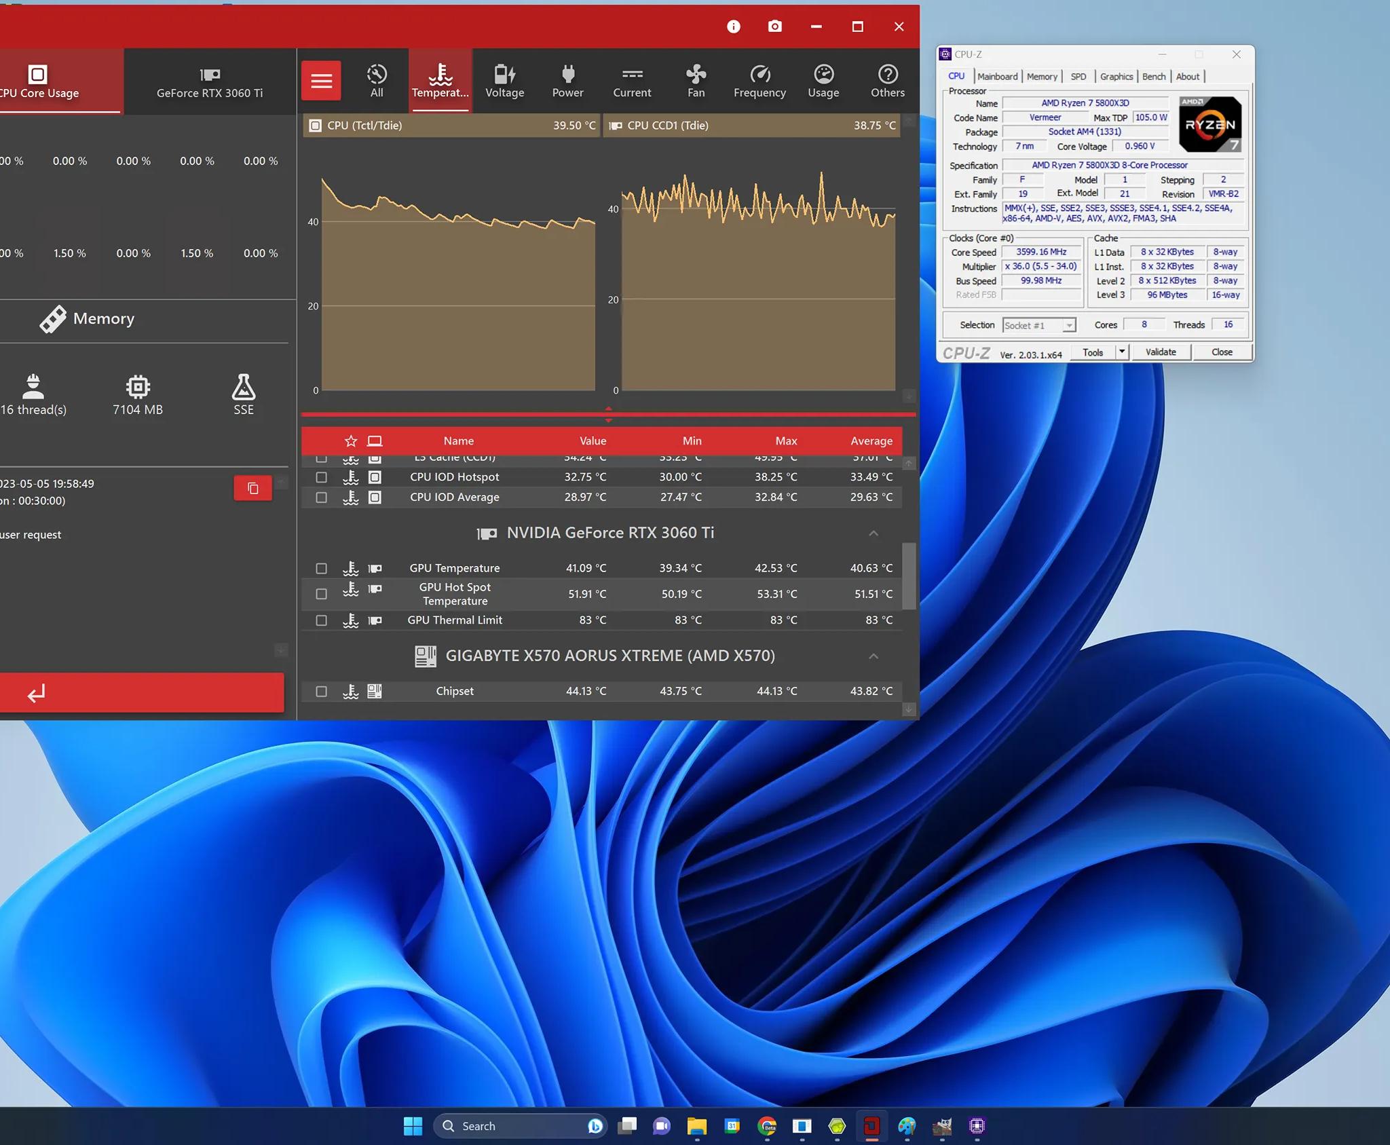Click graph area scroll down arrow

coord(909,396)
